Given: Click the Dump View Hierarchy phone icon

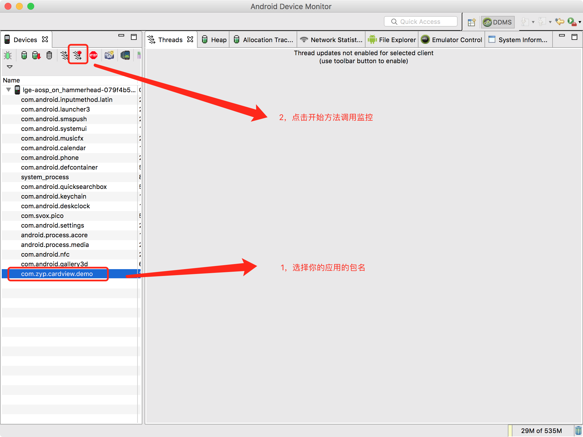Looking at the screenshot, I should (x=125, y=55).
